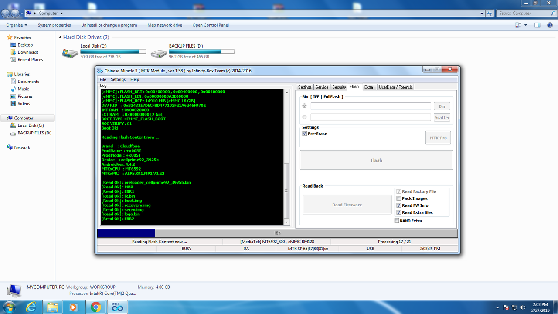Screen dimensions: 558x314
Task: Open Windows Explorer taskbar folder icon
Action: click(x=53, y=307)
